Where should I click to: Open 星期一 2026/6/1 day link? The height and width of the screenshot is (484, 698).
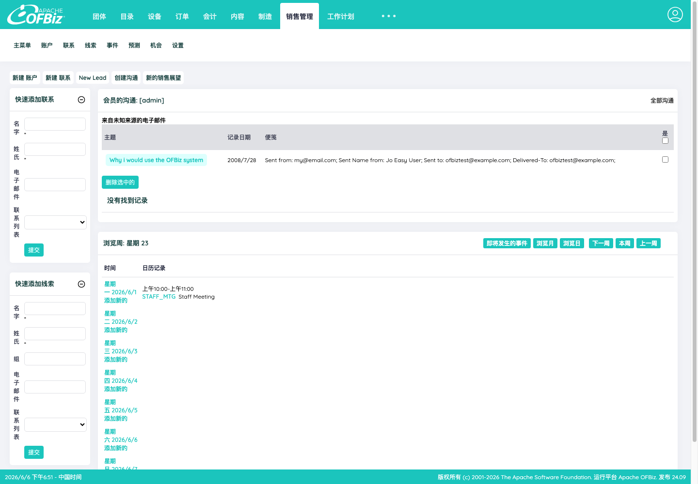pyautogui.click(x=120, y=288)
